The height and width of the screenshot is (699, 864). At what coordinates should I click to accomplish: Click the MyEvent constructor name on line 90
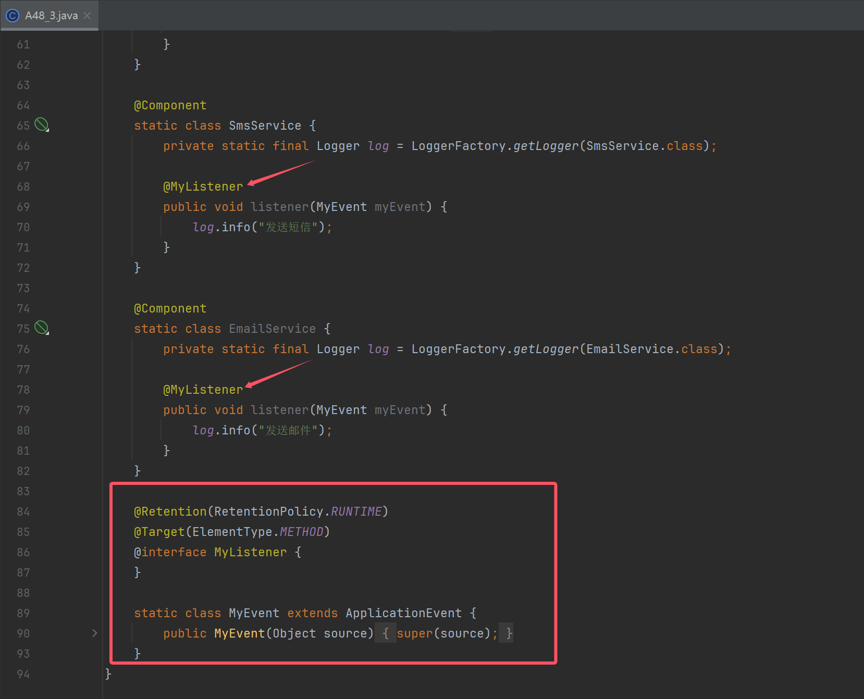[x=239, y=633]
